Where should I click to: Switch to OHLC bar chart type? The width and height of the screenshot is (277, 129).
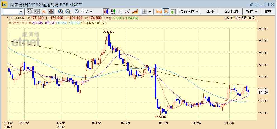120,12
